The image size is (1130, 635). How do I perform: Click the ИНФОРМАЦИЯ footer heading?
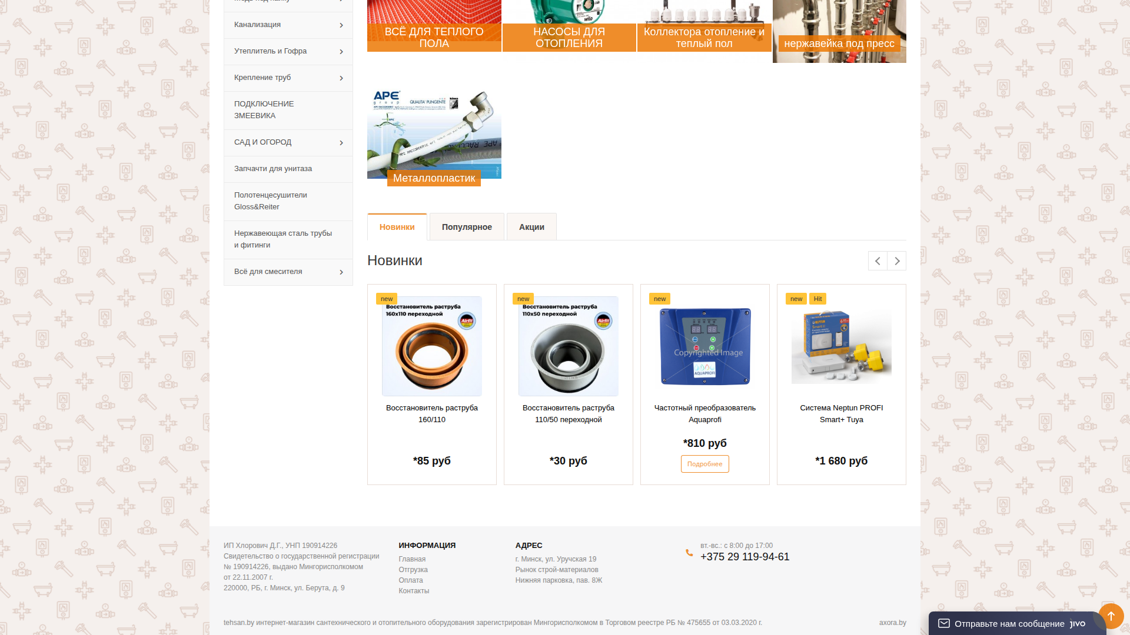[427, 546]
